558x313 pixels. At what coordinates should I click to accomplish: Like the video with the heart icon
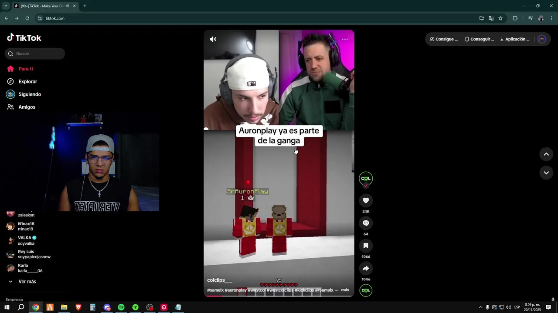366,200
